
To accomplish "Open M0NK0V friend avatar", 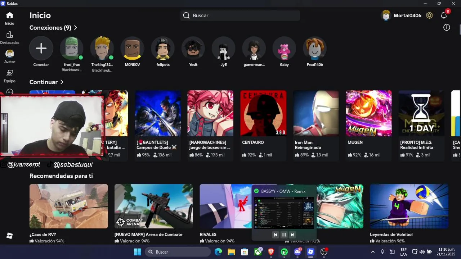I will tap(132, 48).
